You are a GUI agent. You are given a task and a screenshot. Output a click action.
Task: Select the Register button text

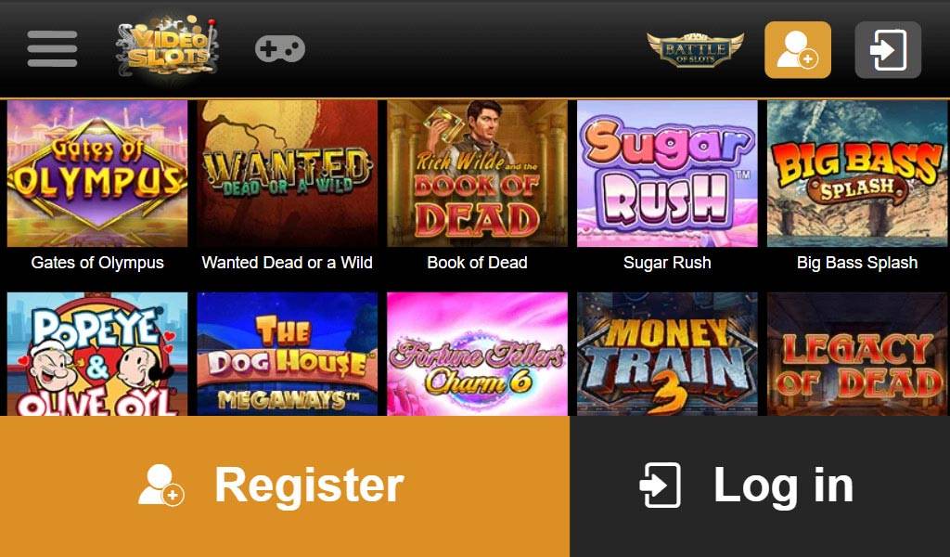(x=310, y=485)
